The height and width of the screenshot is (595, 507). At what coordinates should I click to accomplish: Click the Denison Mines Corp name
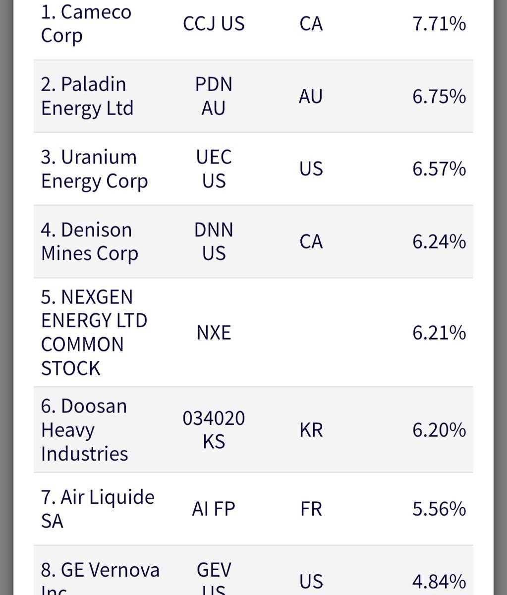[89, 241]
